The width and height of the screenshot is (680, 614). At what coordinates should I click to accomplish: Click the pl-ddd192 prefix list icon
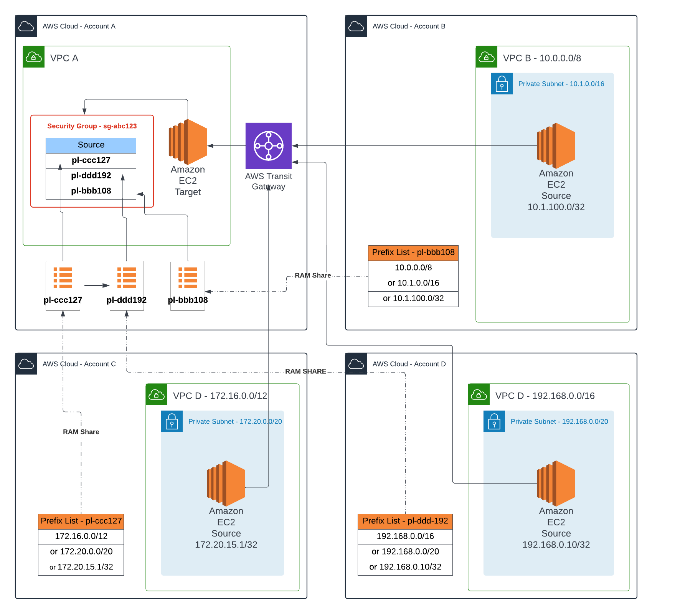click(x=127, y=278)
